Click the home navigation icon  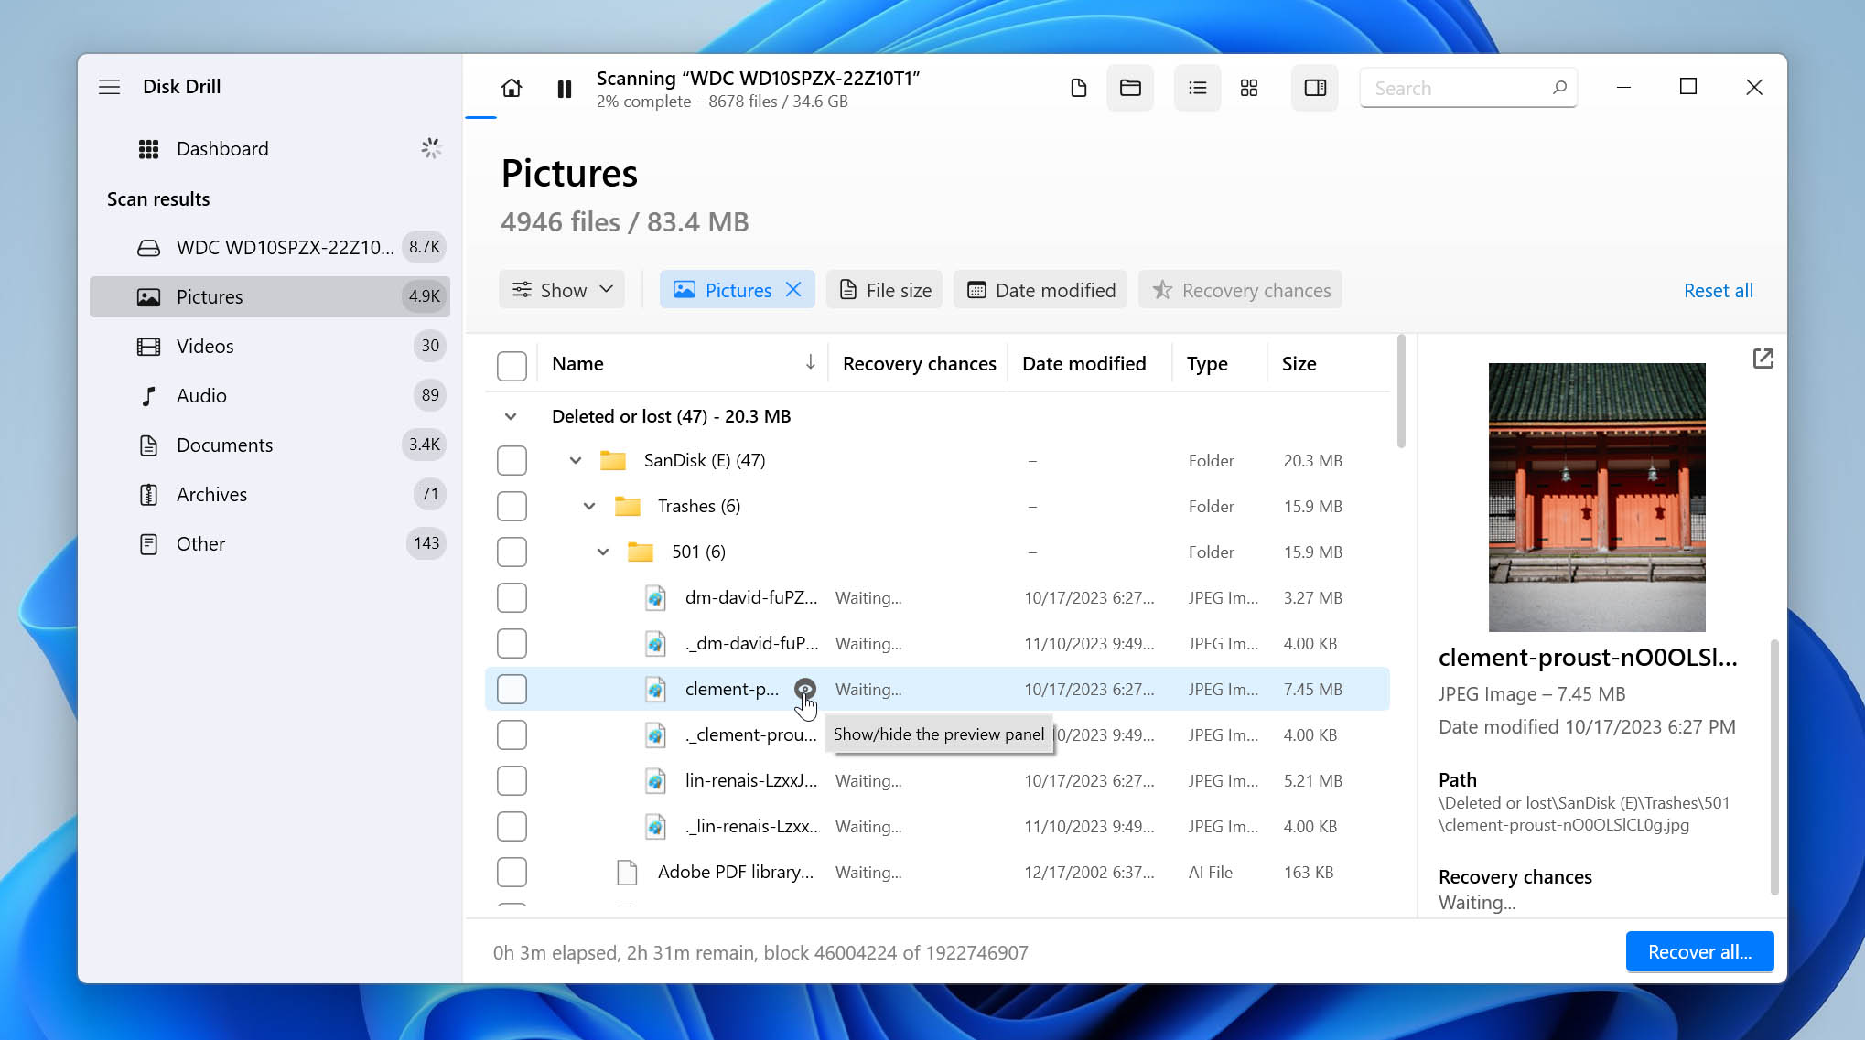[511, 87]
